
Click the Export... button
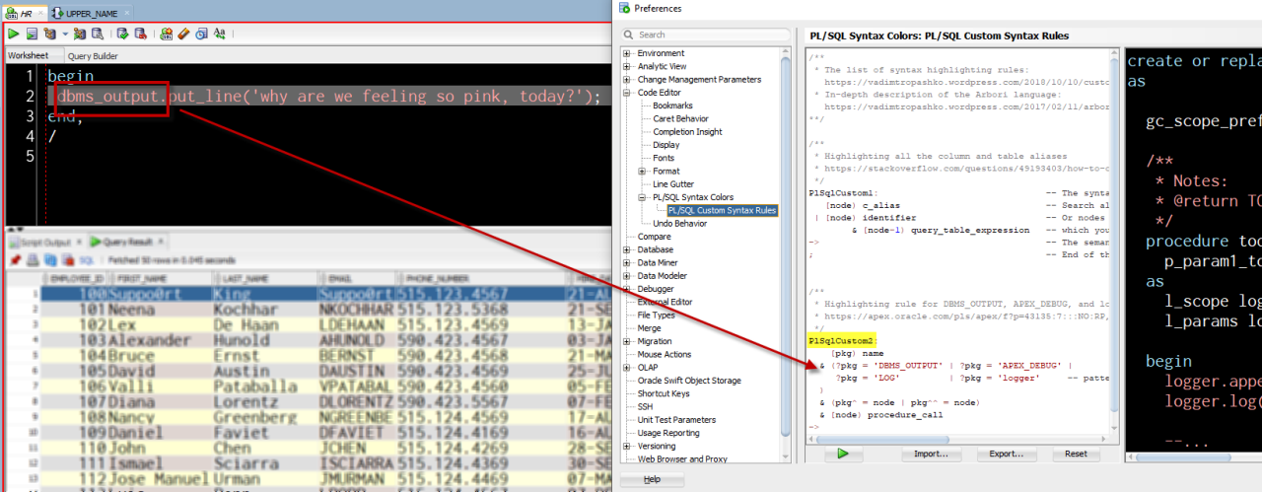(x=1006, y=455)
